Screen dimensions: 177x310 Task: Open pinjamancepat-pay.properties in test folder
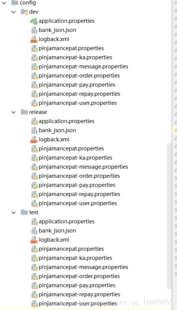(77, 285)
